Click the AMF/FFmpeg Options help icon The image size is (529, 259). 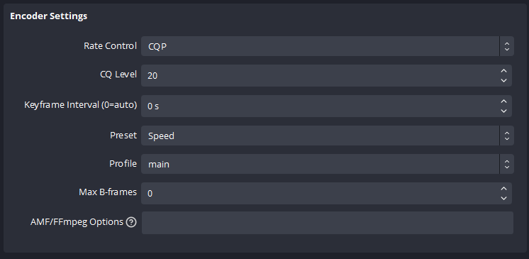pos(131,222)
